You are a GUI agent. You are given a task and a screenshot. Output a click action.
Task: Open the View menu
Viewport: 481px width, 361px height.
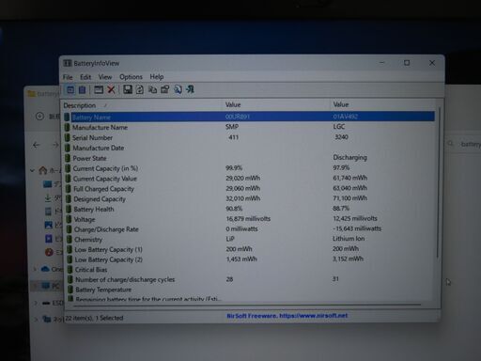[105, 77]
